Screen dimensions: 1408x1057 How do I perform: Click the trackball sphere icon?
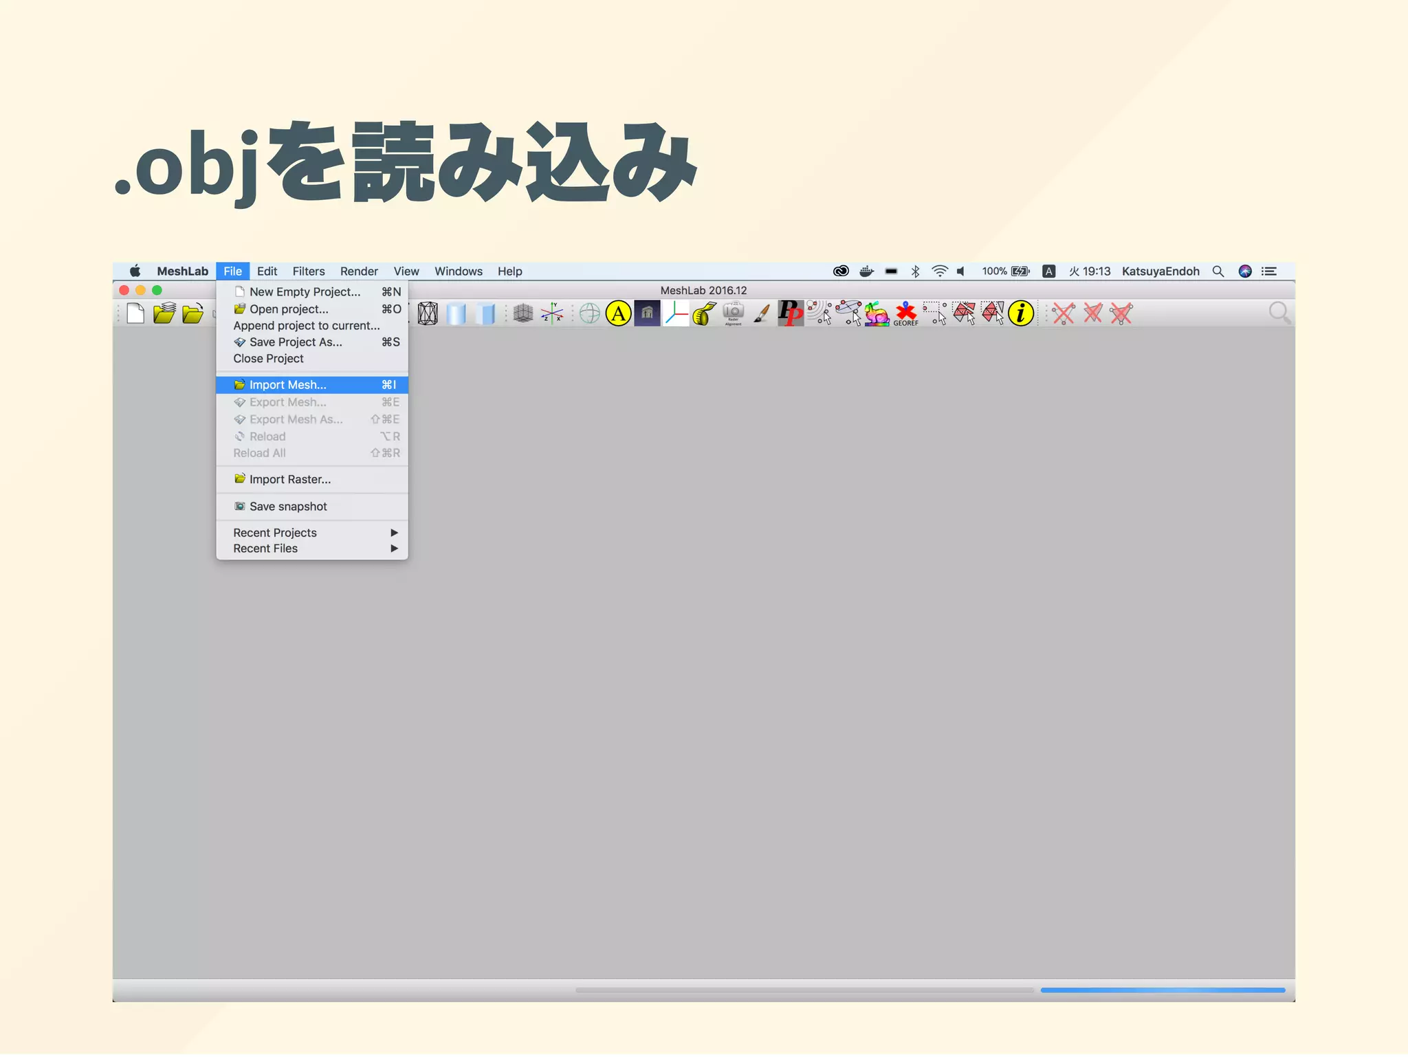(x=589, y=314)
